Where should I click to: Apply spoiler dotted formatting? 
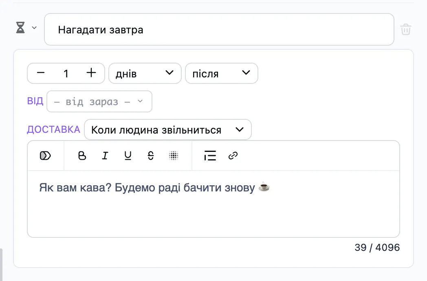point(174,156)
